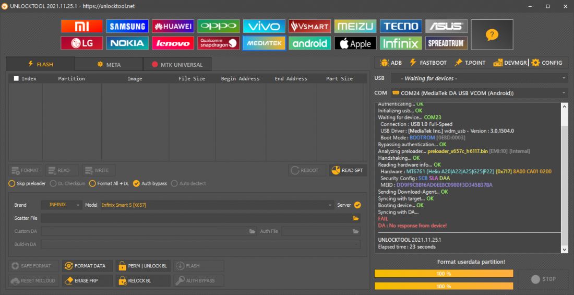Screen dimensions: 574x295
Task: Toggle Skip preloader option
Action: (27, 183)
